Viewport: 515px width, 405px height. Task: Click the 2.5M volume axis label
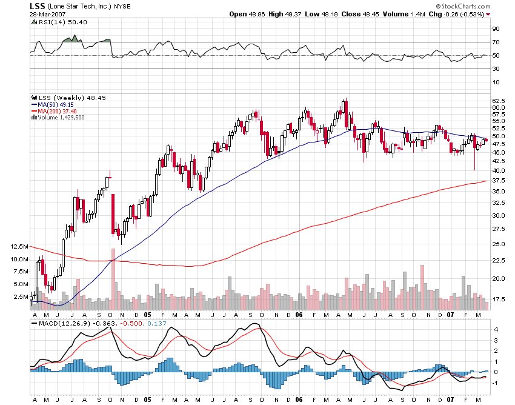coord(21,297)
